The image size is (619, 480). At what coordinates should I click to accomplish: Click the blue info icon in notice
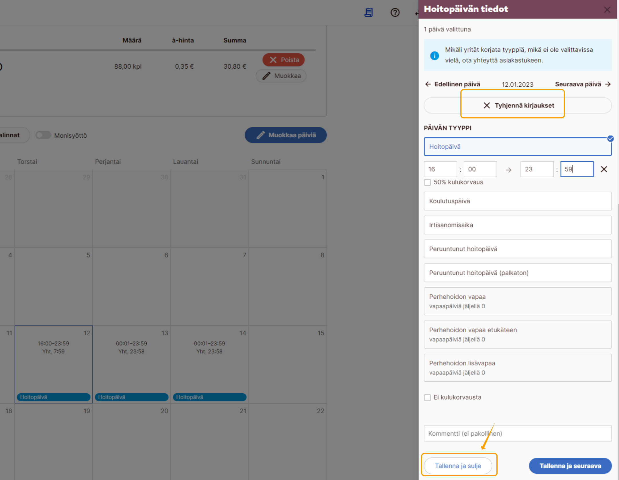(x=434, y=55)
